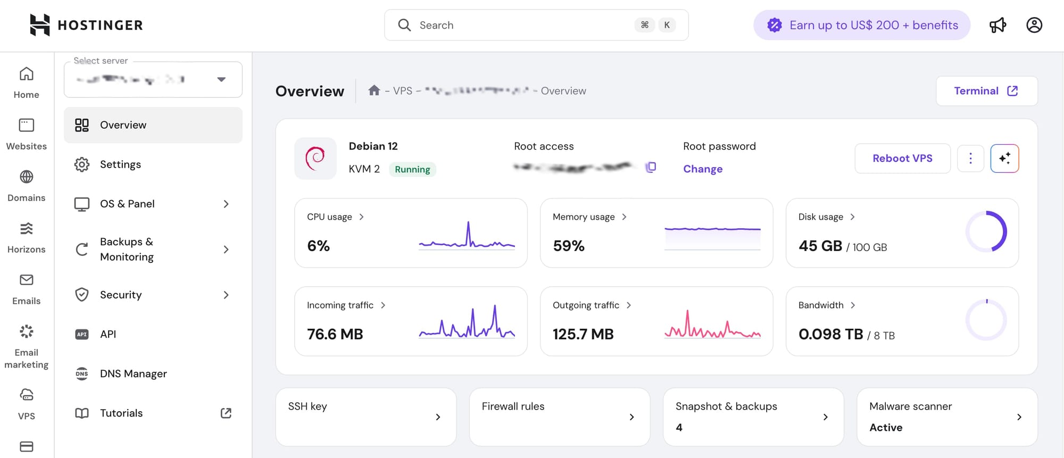
Task: Click the breadcrumb home icon
Action: [x=374, y=90]
